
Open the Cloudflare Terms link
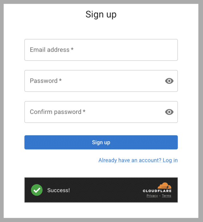pyautogui.click(x=167, y=196)
